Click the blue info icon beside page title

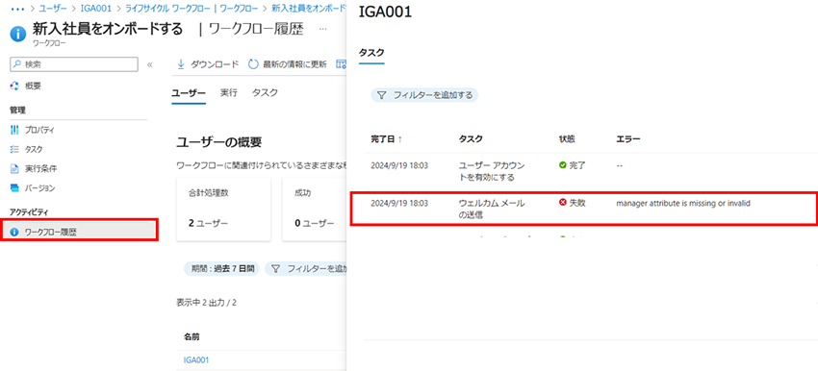click(x=18, y=34)
